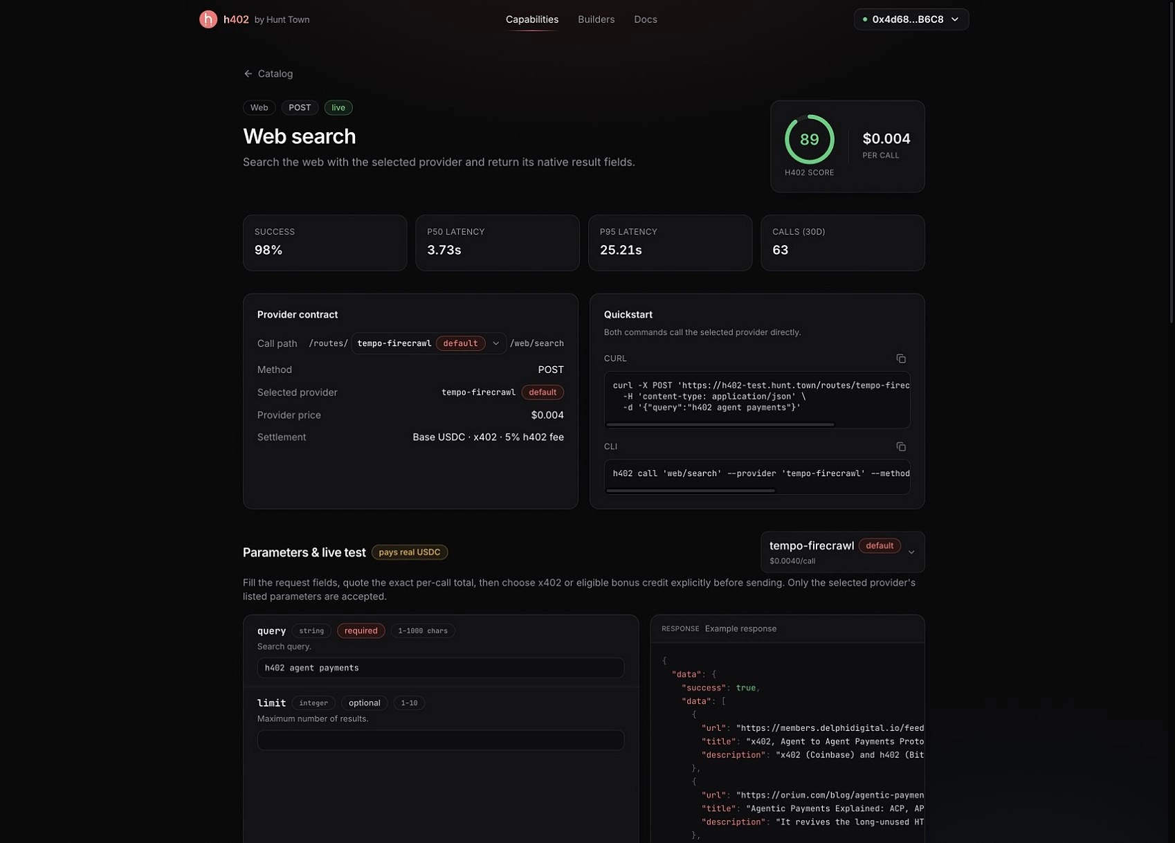This screenshot has height=843, width=1175.
Task: Click the members.delphidigital.io URL in response
Action: [x=830, y=728]
